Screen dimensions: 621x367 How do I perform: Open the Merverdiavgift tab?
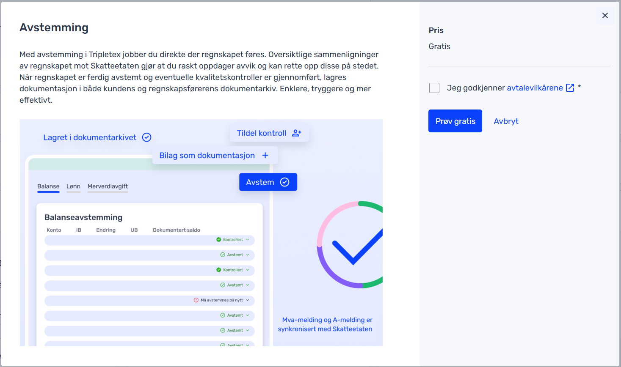coord(108,186)
